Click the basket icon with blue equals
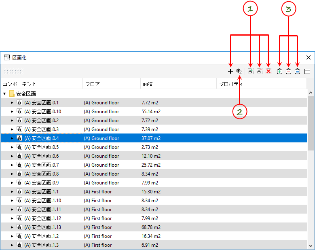Image resolution: width=315 pixels, height=250 pixels. [x=298, y=71]
